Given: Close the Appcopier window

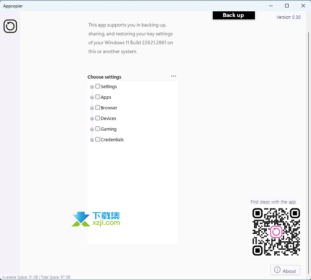Looking at the screenshot, I should pos(303,6).
